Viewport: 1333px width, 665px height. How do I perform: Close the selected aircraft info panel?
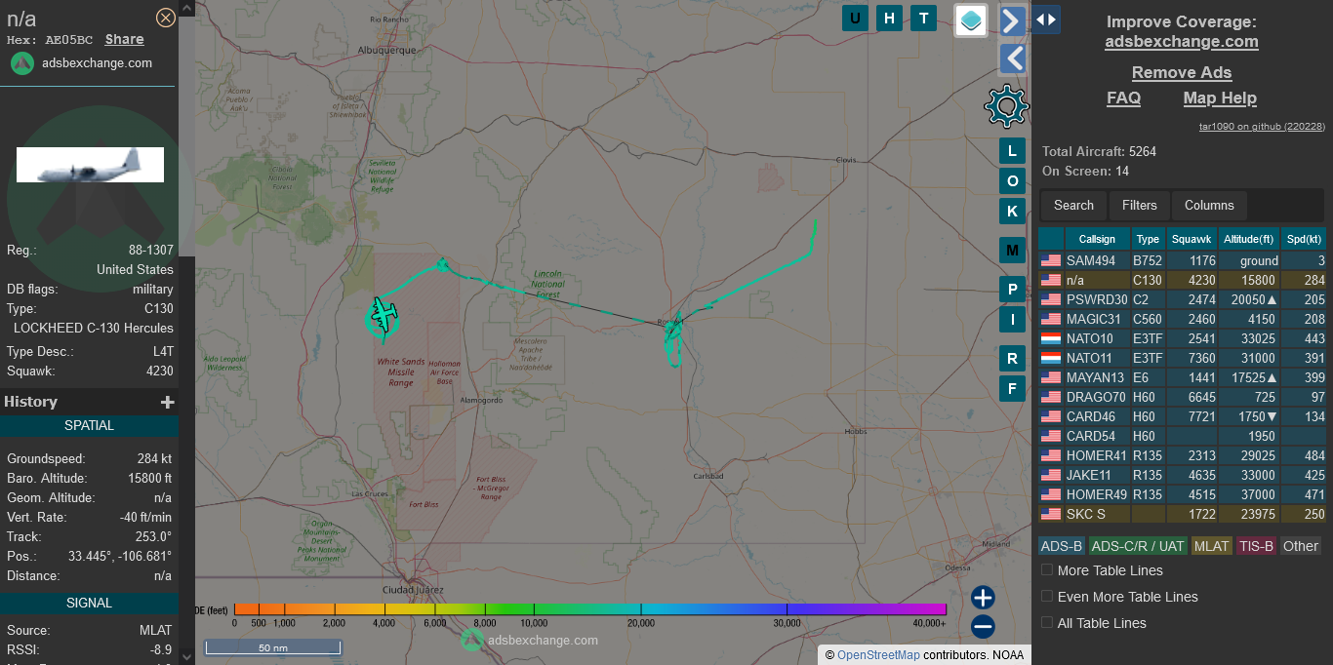[x=166, y=18]
